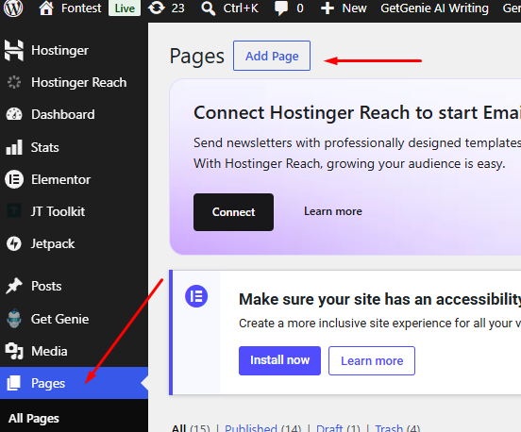Screen dimensions: 521x432
Task: Open the GetGenie AI Writing menu
Action: click(434, 8)
